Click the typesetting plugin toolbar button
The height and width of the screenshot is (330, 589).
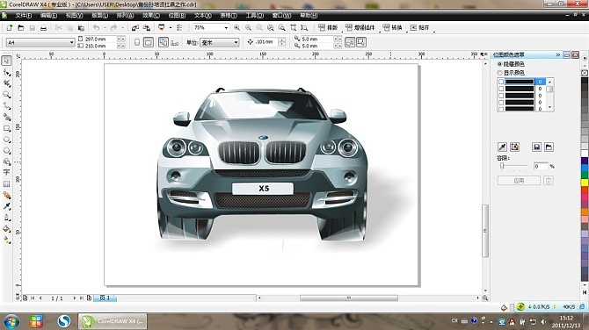(328, 28)
